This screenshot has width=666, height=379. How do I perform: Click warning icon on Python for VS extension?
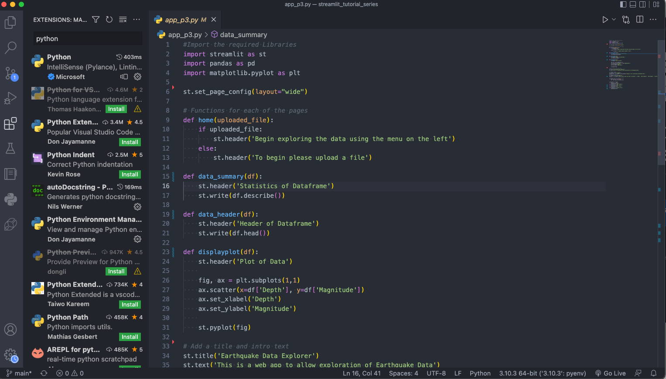click(137, 109)
